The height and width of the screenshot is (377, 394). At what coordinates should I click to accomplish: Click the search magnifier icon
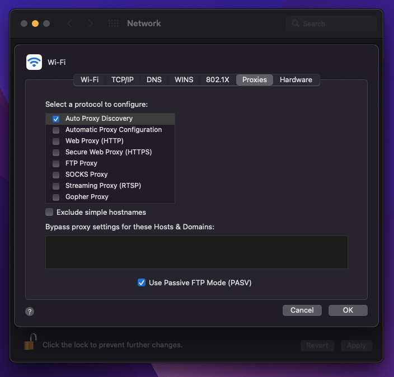click(x=295, y=24)
